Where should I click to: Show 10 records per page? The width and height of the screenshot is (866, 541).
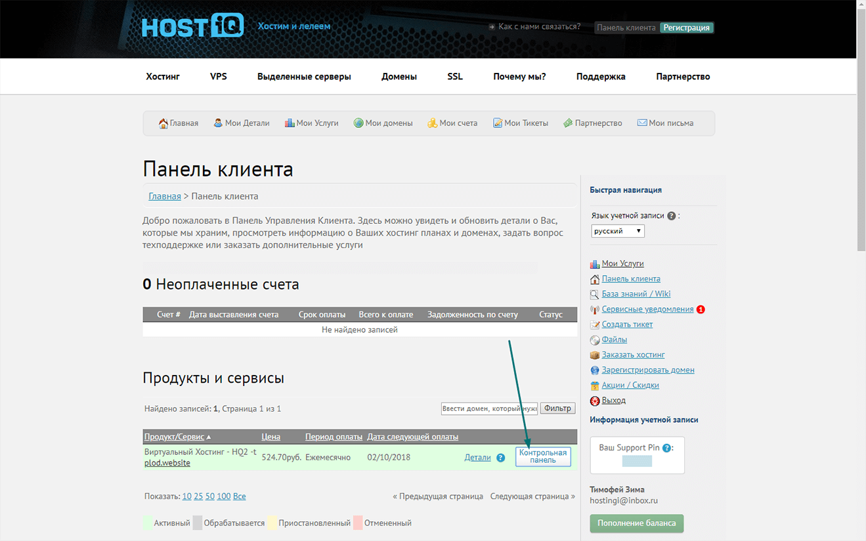pos(187,496)
